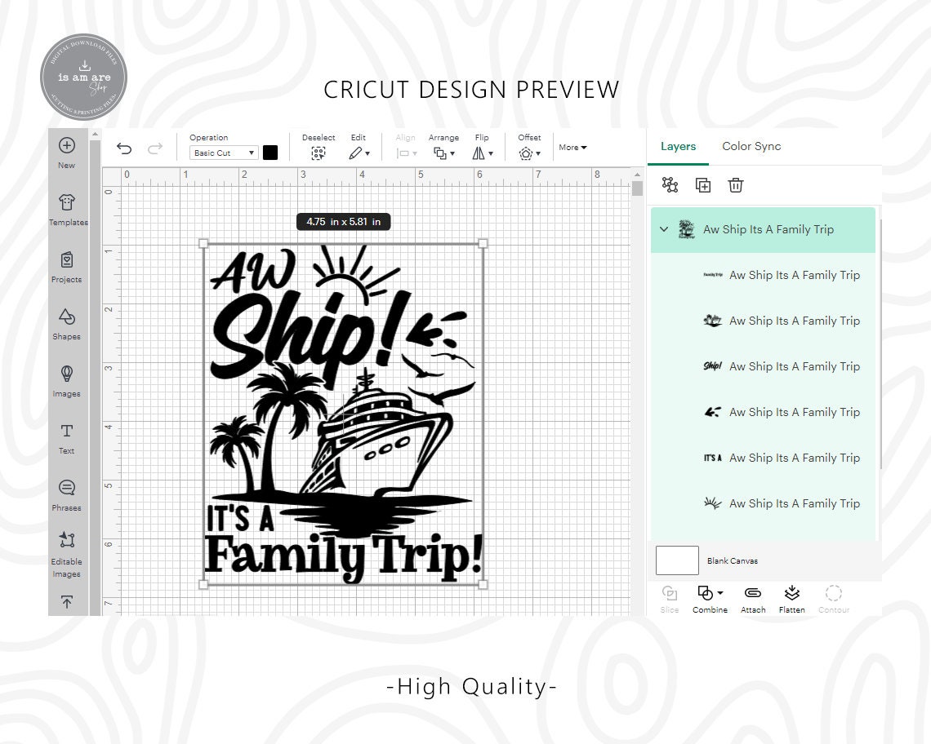Image resolution: width=931 pixels, height=744 pixels.
Task: Click the Aw Ship design on canvas
Action: coord(343,414)
